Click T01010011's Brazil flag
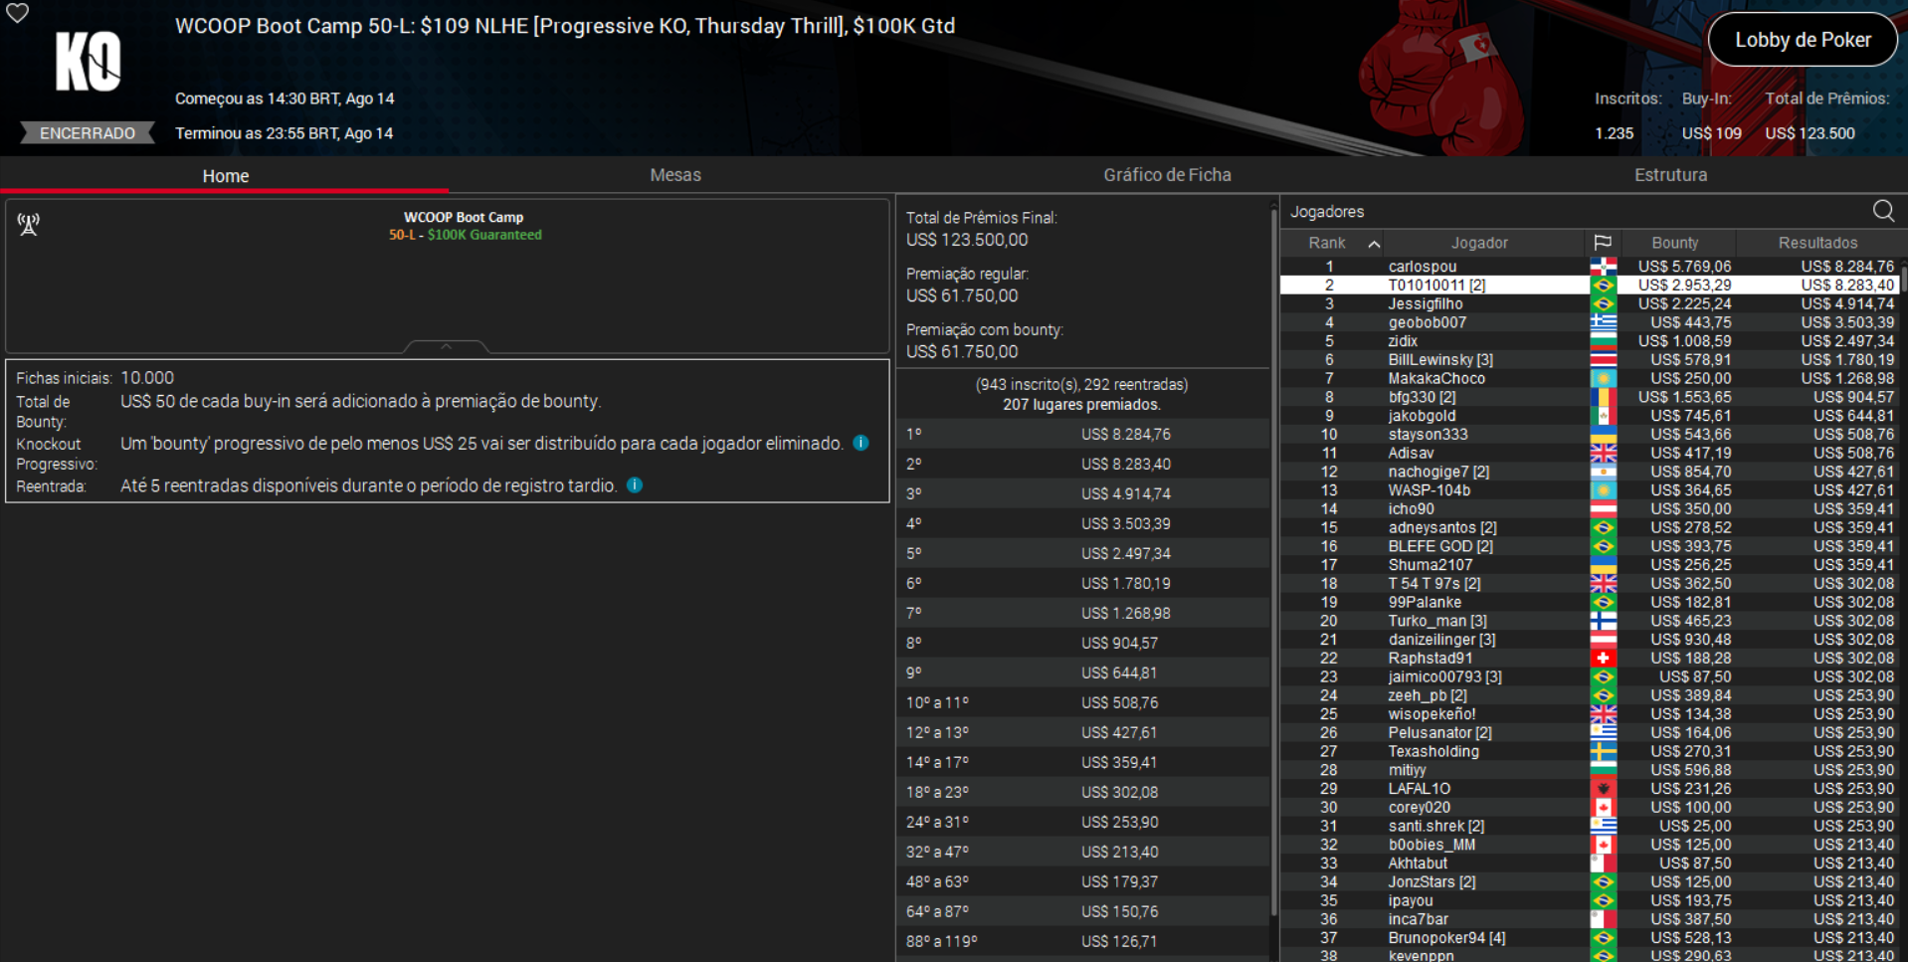1908x962 pixels. coord(1604,286)
